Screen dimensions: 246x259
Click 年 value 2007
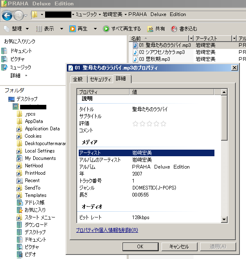(x=137, y=174)
